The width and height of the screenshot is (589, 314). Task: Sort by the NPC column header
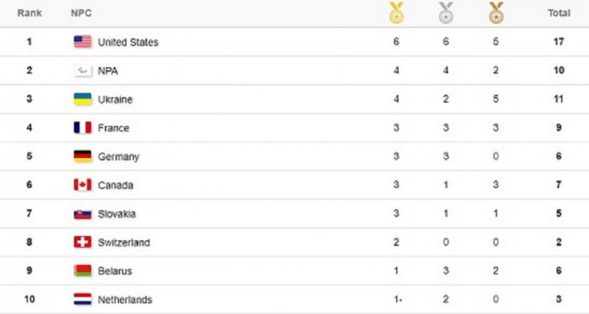point(81,13)
